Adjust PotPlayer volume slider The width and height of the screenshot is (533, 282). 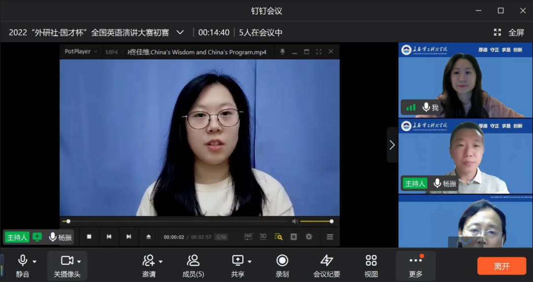(316, 221)
